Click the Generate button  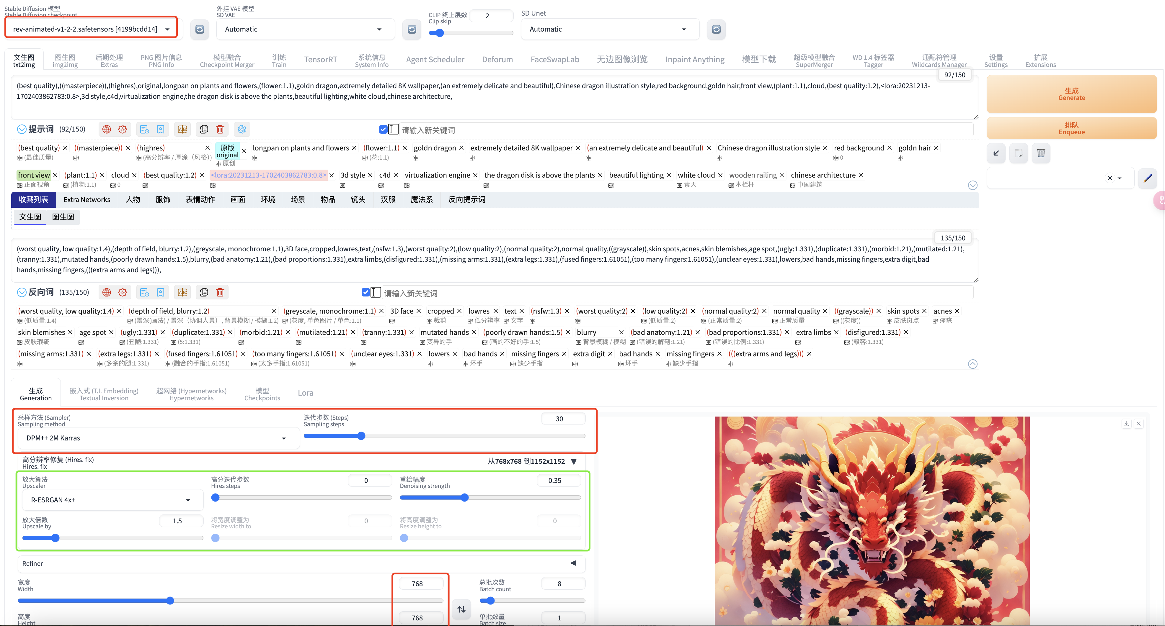pyautogui.click(x=1071, y=94)
